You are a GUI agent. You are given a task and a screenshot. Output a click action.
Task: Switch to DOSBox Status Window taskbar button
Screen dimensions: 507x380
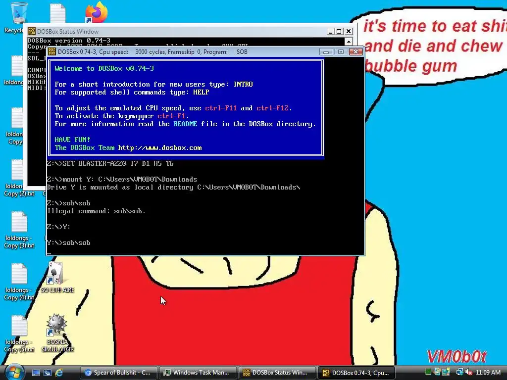point(277,373)
